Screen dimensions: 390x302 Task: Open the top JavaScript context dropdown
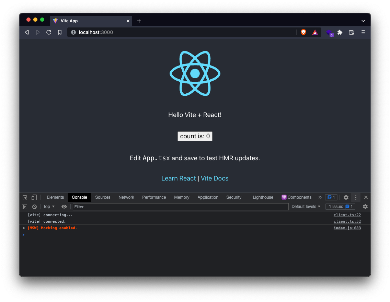49,207
